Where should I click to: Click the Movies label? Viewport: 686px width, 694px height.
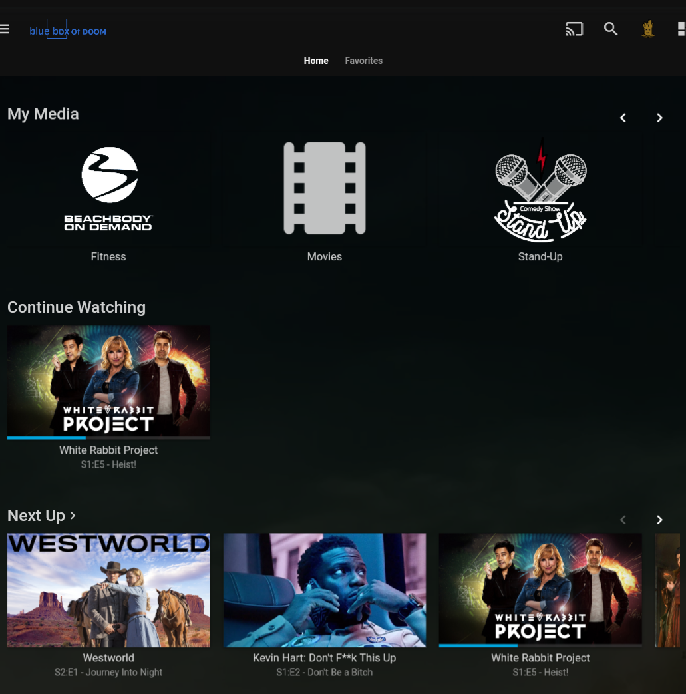(325, 256)
